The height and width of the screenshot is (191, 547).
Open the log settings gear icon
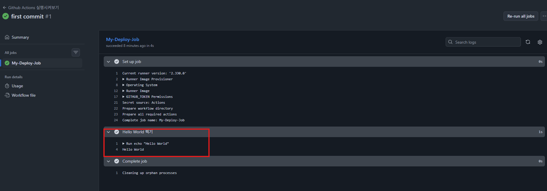point(540,42)
